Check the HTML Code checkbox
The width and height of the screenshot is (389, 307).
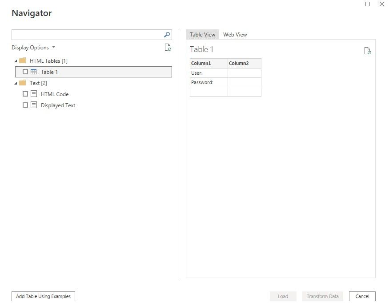pyautogui.click(x=25, y=94)
